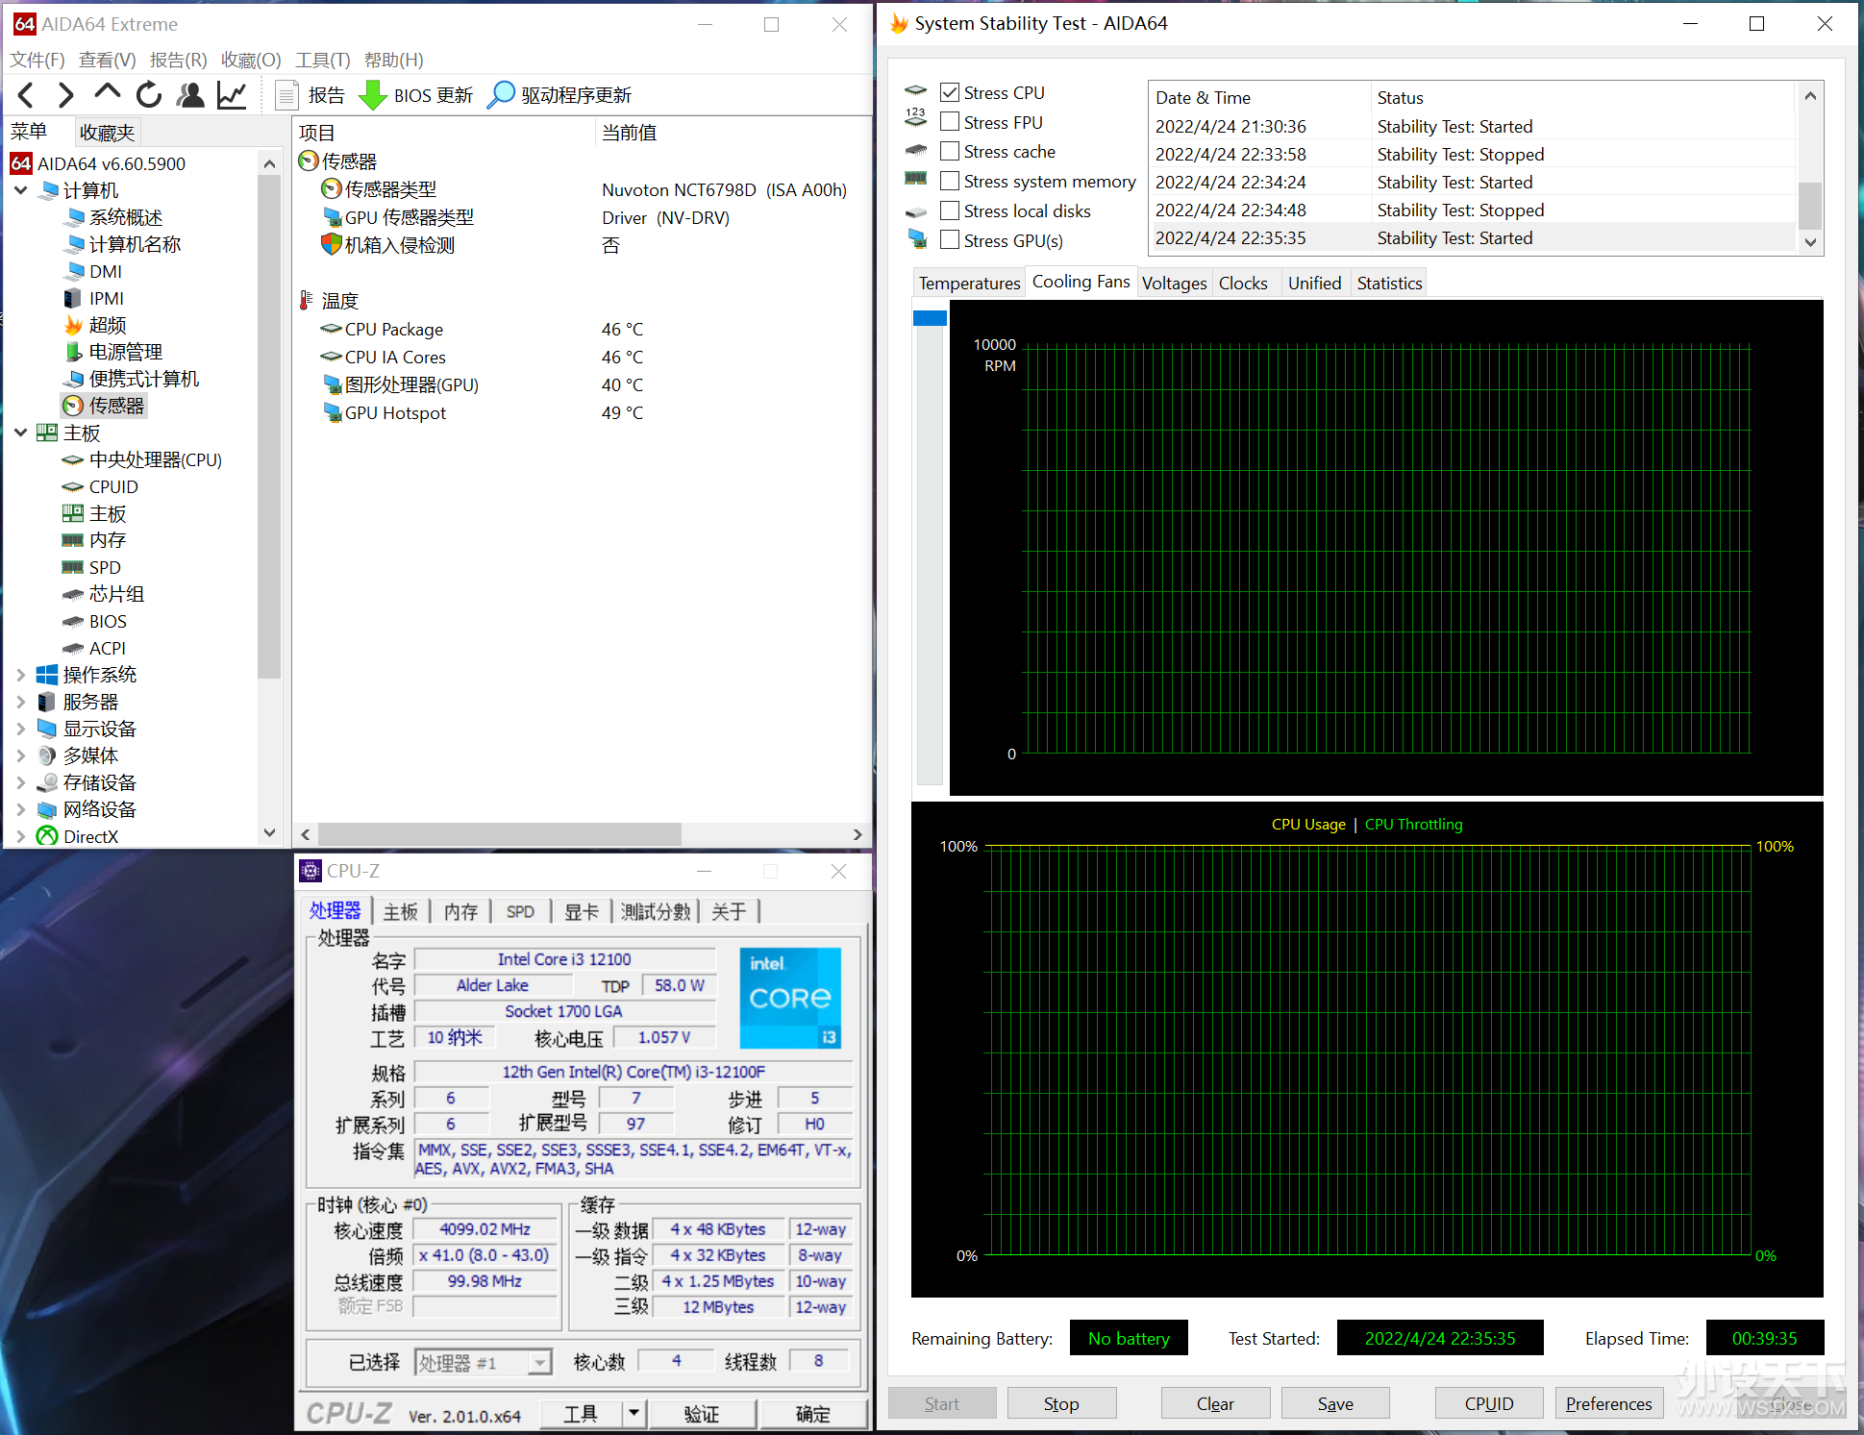The width and height of the screenshot is (1864, 1435).
Task: Select 中央处理器(CPU) tree item
Action: [142, 459]
